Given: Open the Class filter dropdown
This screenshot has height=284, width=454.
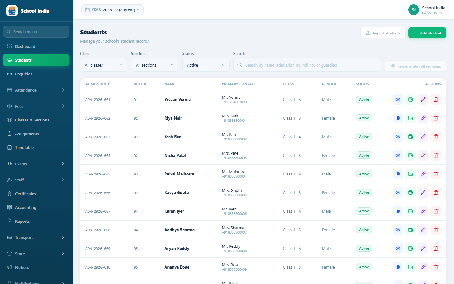Looking at the screenshot, I should tap(104, 65).
